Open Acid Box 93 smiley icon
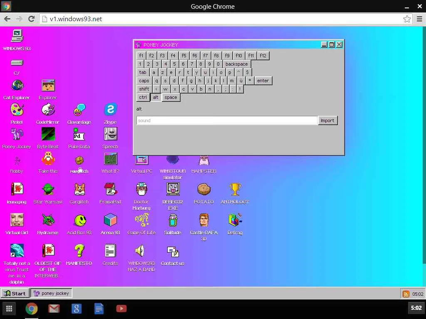This screenshot has height=319, width=426. 79,220
